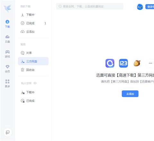Viewport: 154px width, 141px height.
Task: Open the 会员 membership section
Action: pyautogui.click(x=7, y=69)
